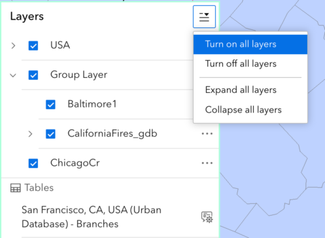Click the Tables grid icon
This screenshot has width=325, height=238.
[16, 188]
